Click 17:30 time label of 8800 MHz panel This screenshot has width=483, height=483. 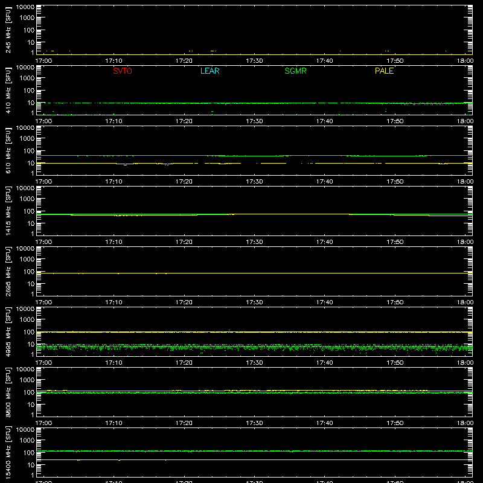pos(254,423)
